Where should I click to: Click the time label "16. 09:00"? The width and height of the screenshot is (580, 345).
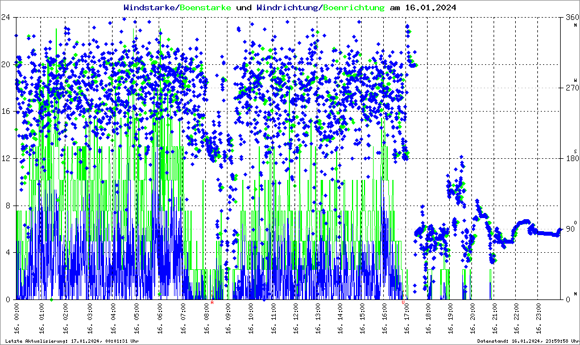(x=229, y=318)
